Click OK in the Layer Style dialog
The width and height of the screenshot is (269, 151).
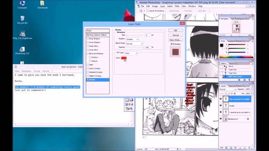tap(176, 31)
